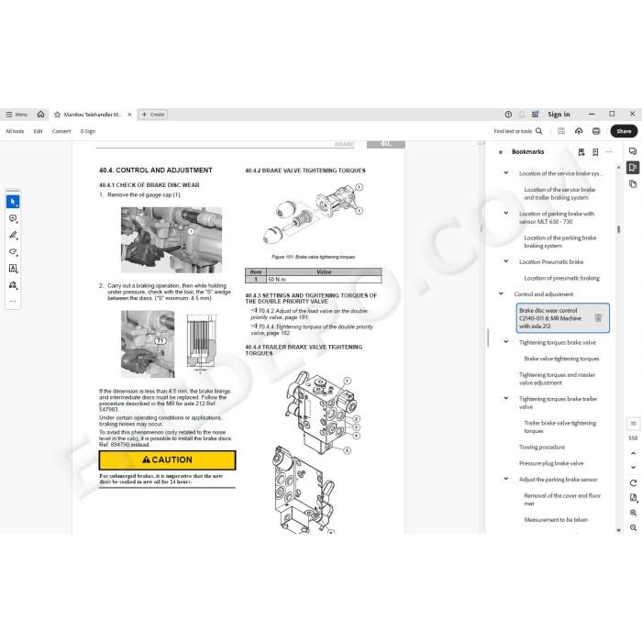This screenshot has height=642, width=642.
Task: Open the Menu hamburger button
Action: (17, 115)
